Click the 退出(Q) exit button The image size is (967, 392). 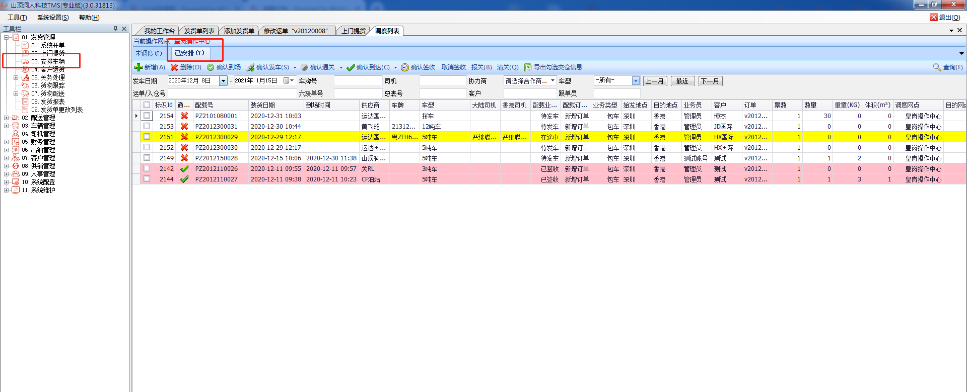[945, 18]
